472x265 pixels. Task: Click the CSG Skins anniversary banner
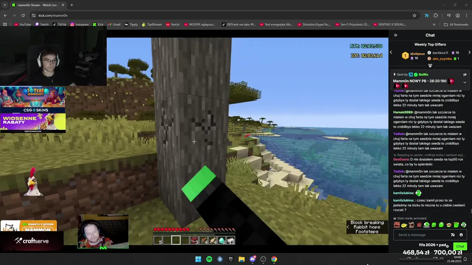tap(32, 99)
